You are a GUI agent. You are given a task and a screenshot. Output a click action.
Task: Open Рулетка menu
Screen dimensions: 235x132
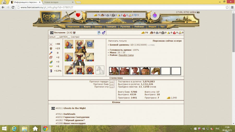[125, 27]
